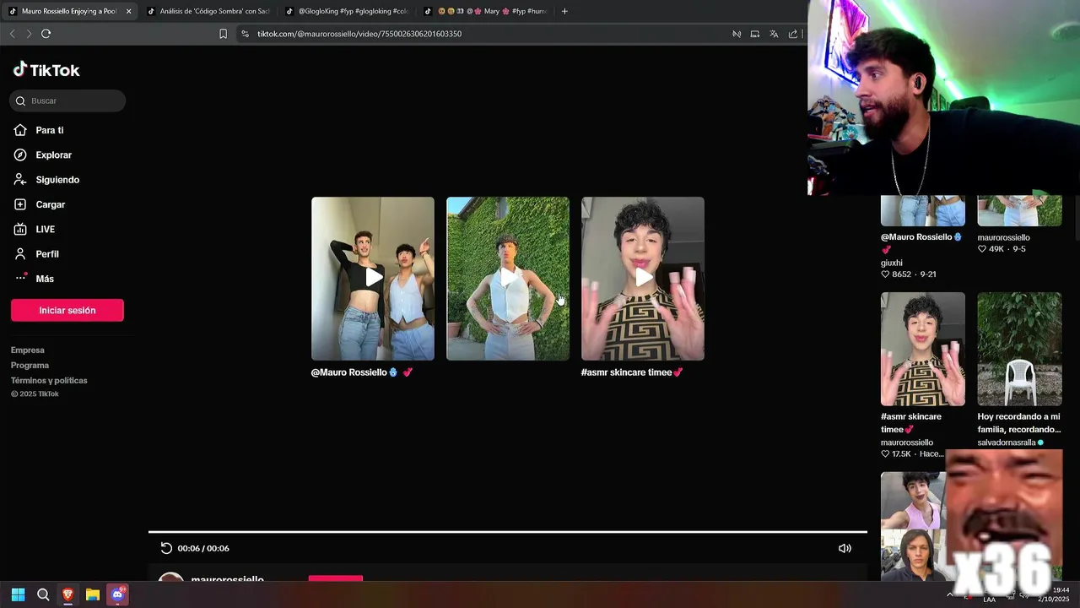Open the Programa footer link
The height and width of the screenshot is (608, 1080).
pos(30,365)
